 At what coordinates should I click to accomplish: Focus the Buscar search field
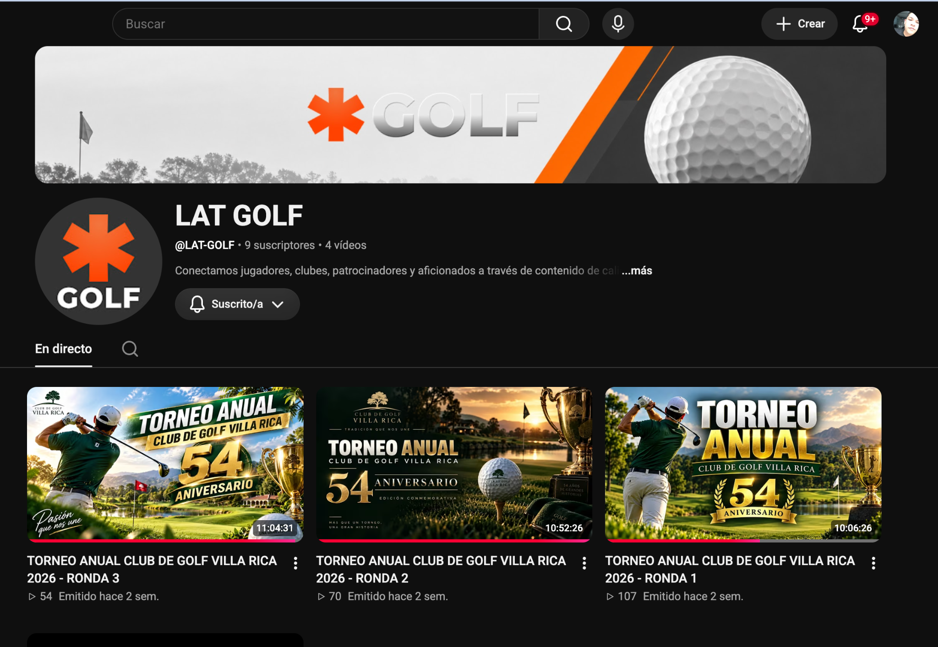pyautogui.click(x=326, y=24)
